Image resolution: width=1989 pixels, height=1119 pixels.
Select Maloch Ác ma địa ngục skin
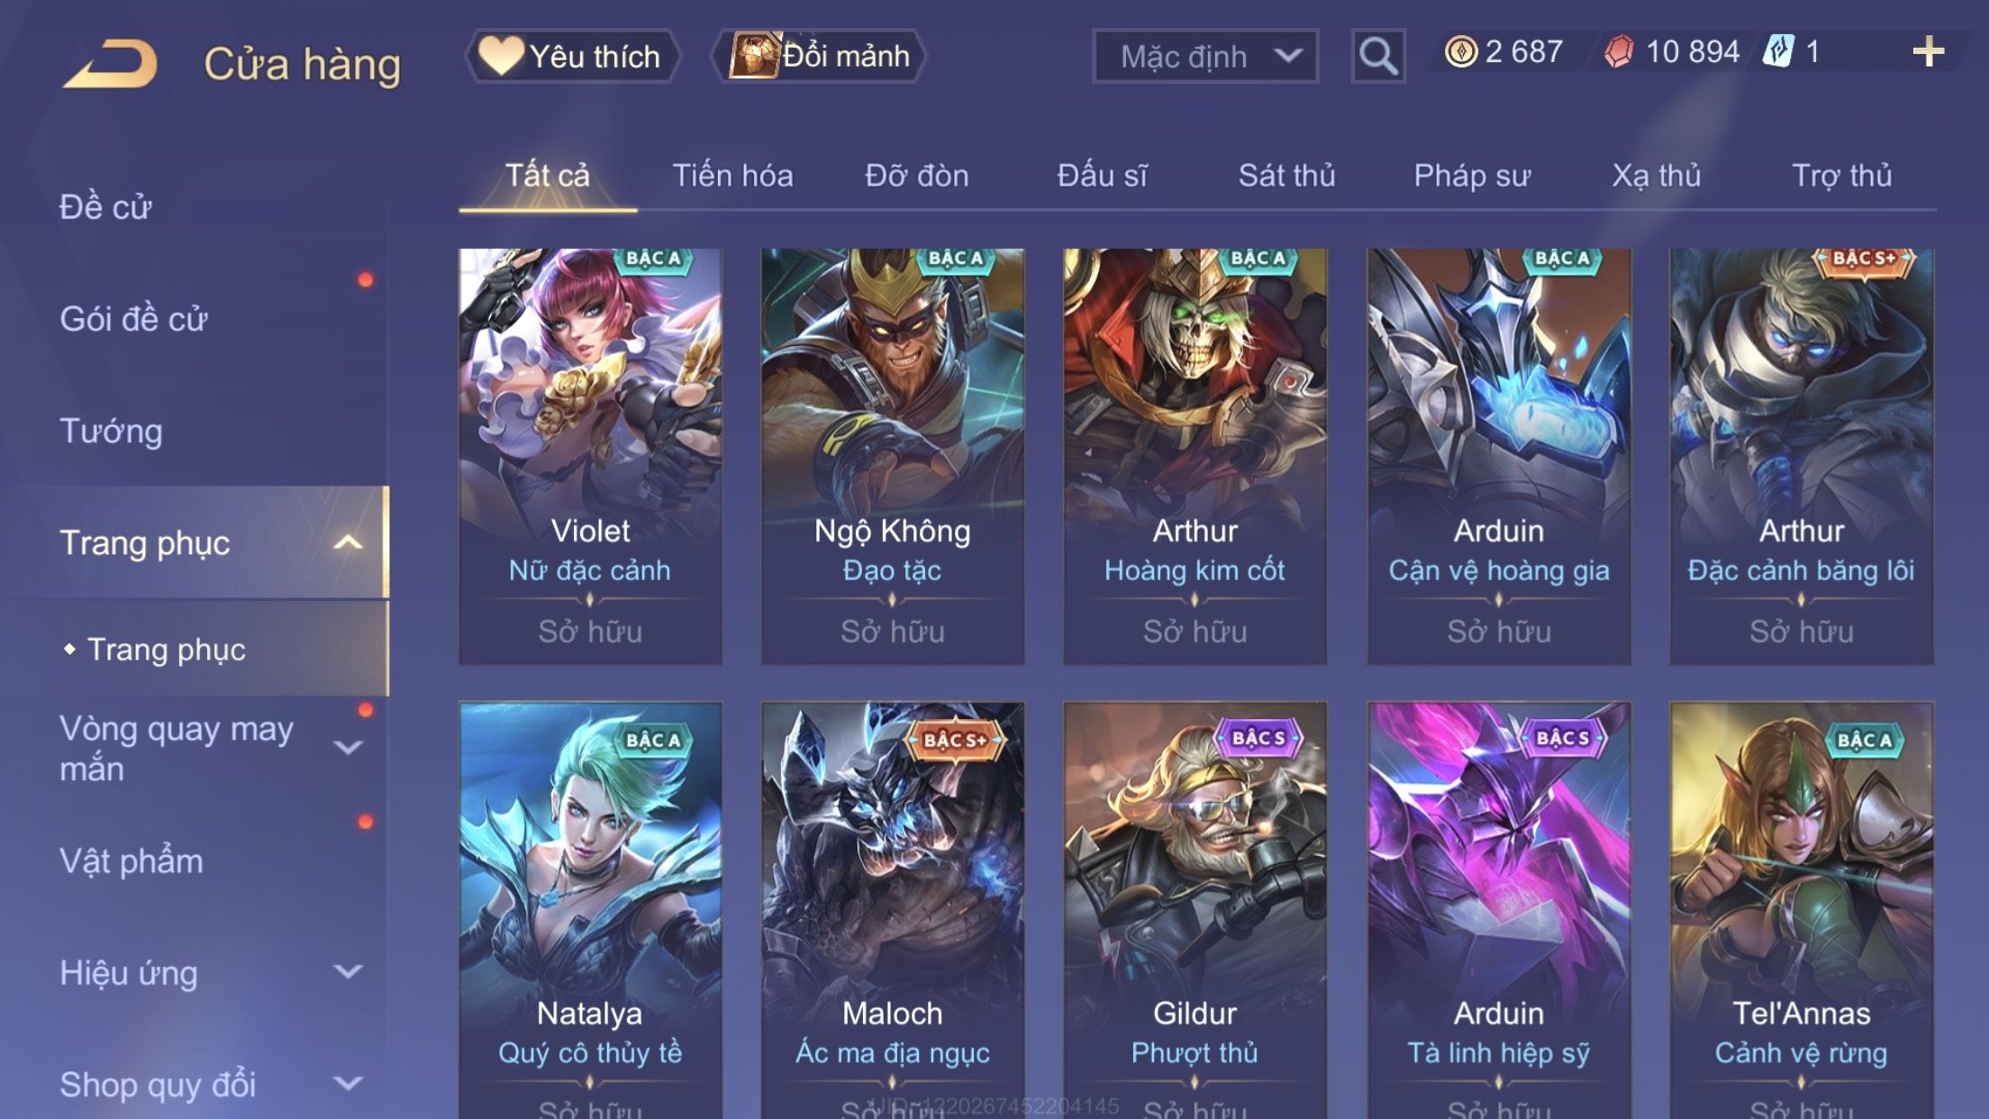893,910
